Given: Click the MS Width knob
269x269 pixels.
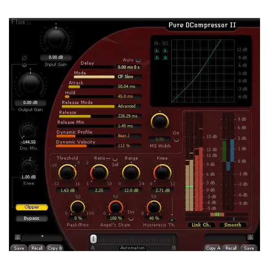Looking at the screenshot, I should coord(159,121).
